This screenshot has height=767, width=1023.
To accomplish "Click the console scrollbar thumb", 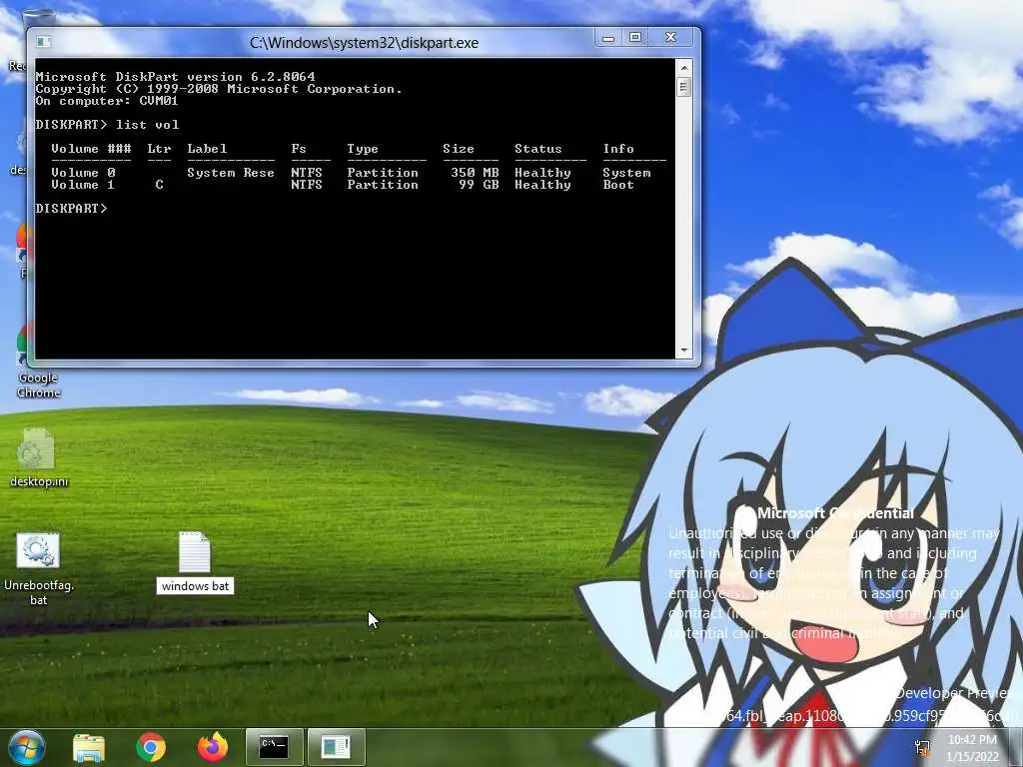I will pos(683,87).
